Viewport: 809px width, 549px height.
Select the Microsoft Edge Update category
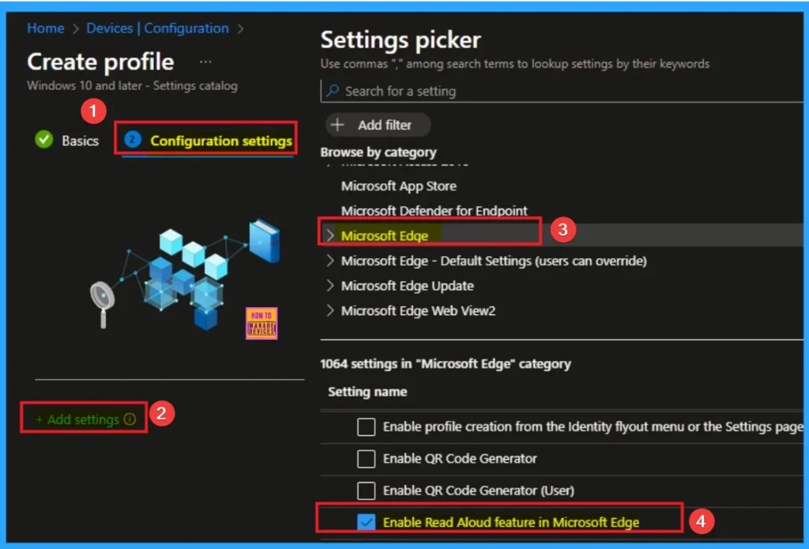pos(407,286)
